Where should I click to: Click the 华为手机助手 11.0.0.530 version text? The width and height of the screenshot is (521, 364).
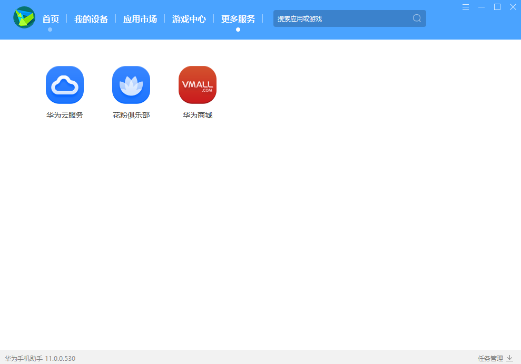[40, 358]
